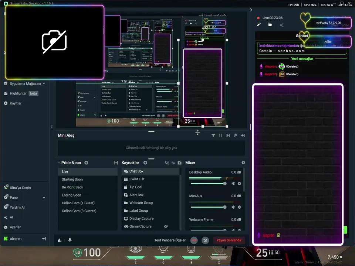Click the edit stream info pencil icon
The image size is (355, 266).
pos(259,25)
